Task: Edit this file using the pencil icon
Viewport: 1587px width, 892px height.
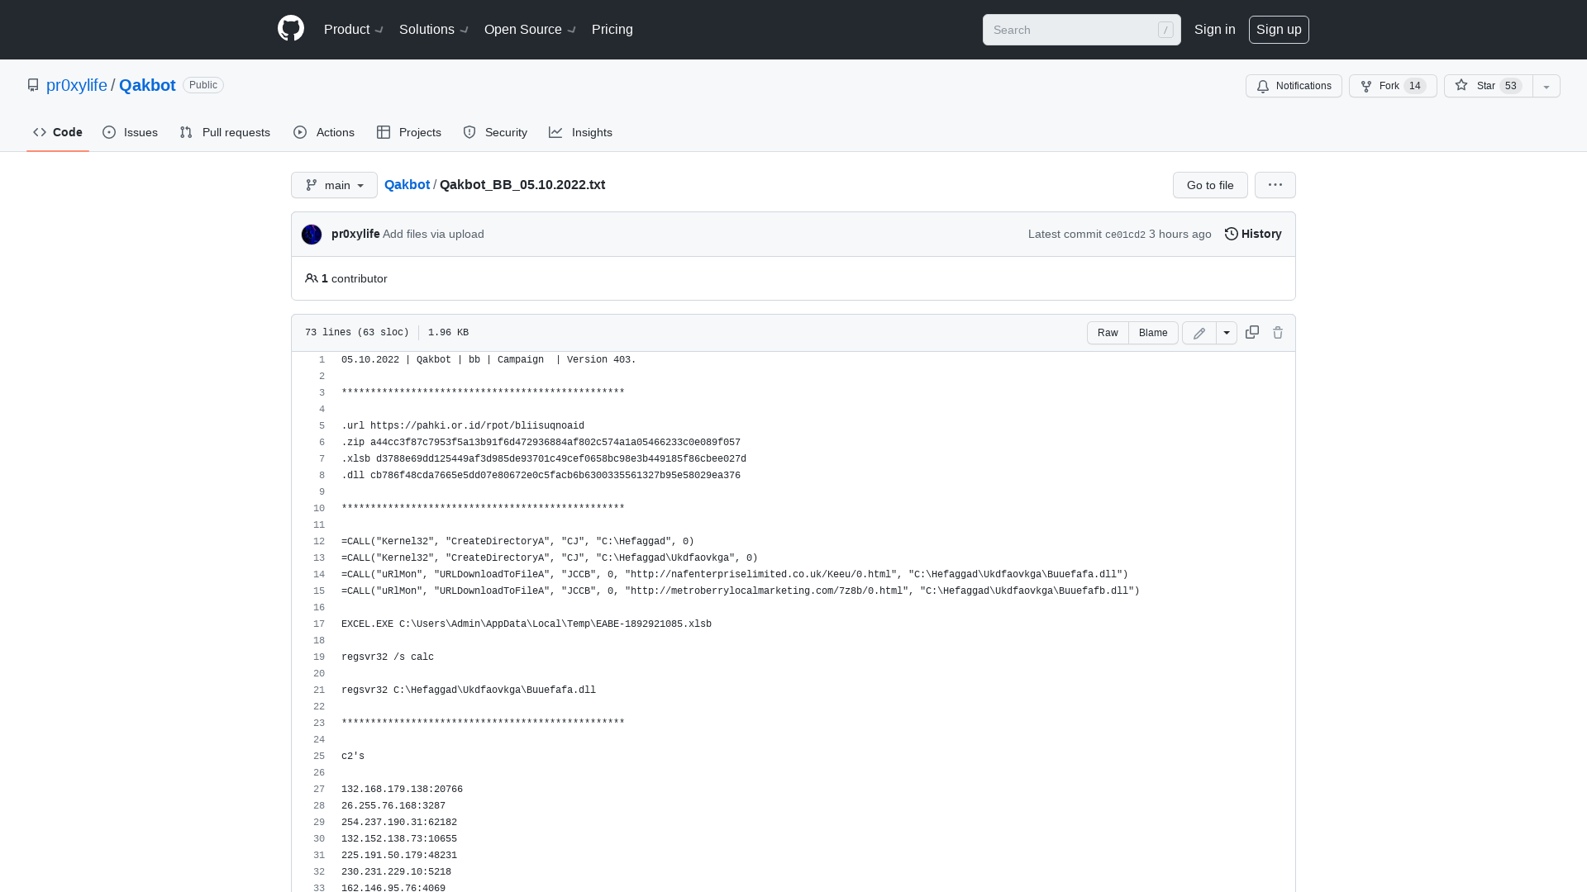Action: pos(1199,332)
